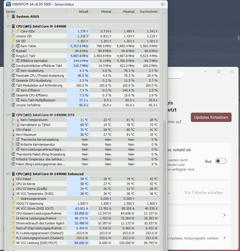Click lightning icon of Stromverbrauch des System Agent
240x251 pixels.
point(13,223)
